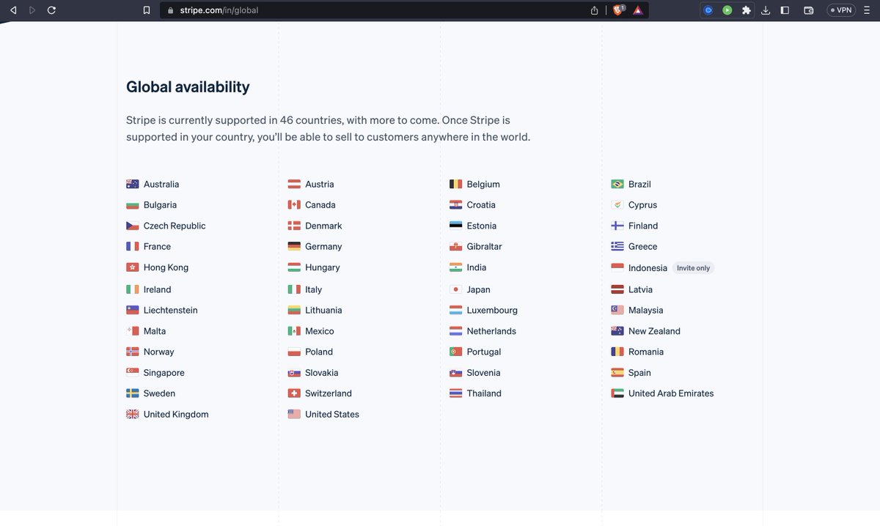Click the Thailand country name
Screen dimensions: 880x526
[484, 393]
